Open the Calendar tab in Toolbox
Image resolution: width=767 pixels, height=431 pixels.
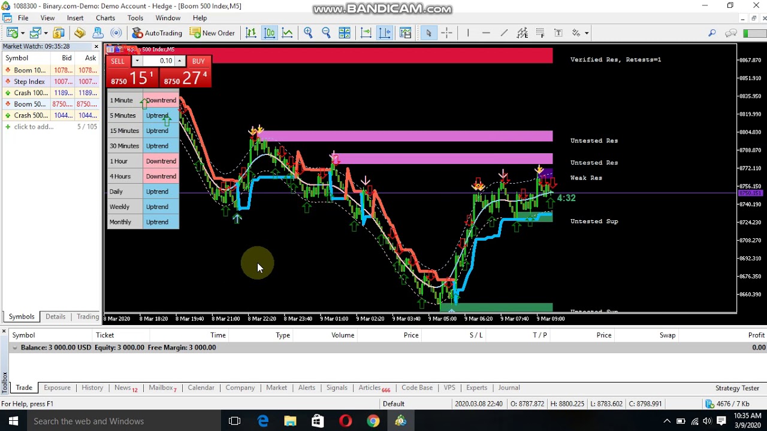(x=201, y=387)
